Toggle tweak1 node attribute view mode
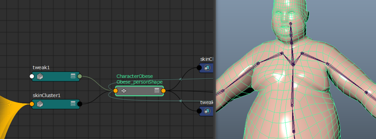 [x=73, y=76]
